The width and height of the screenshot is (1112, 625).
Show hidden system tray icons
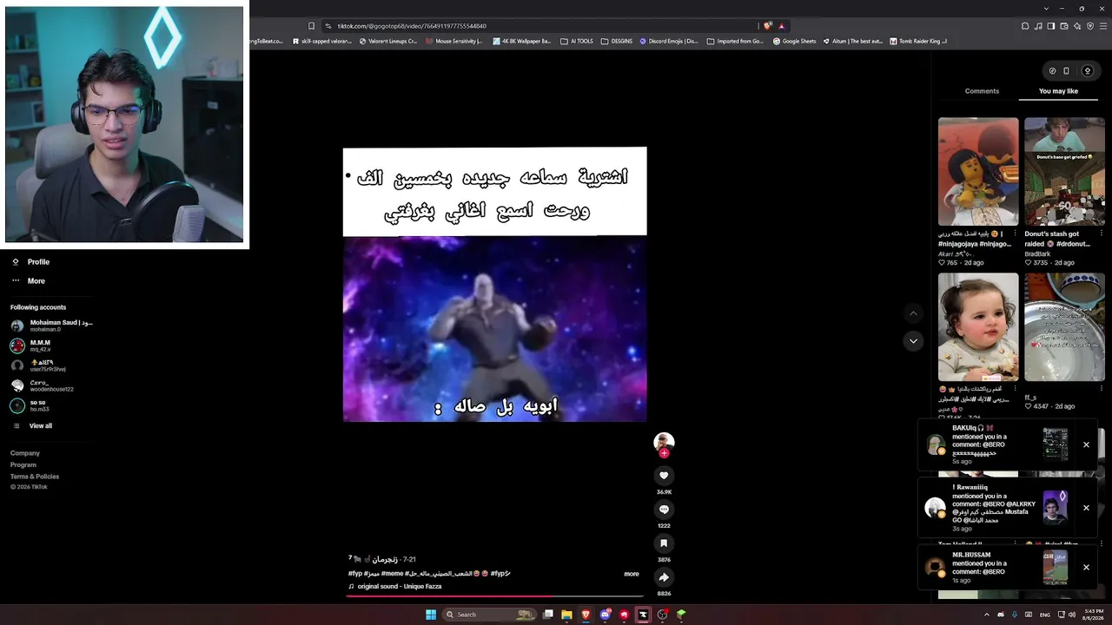pos(986,615)
